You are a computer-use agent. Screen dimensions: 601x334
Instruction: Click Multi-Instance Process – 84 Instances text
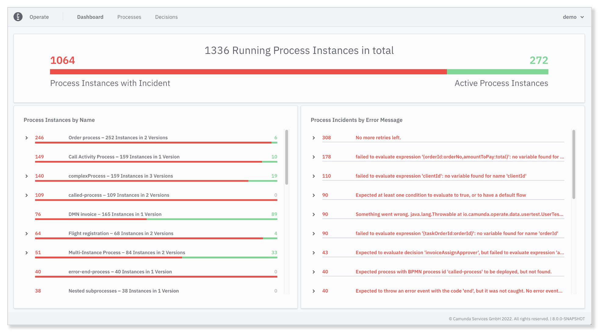[127, 252]
